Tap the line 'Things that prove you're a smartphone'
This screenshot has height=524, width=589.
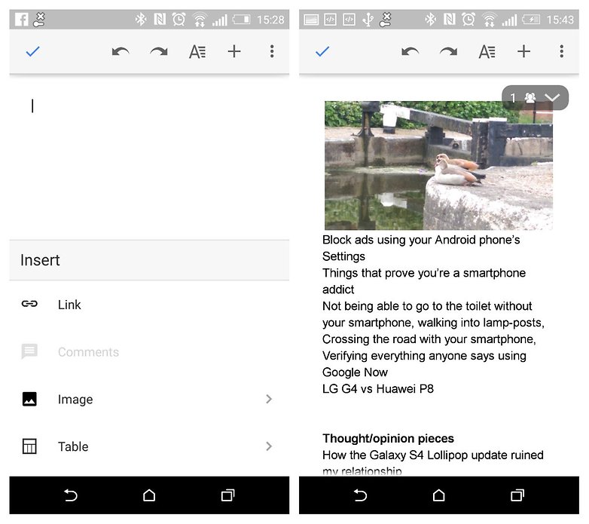(424, 273)
